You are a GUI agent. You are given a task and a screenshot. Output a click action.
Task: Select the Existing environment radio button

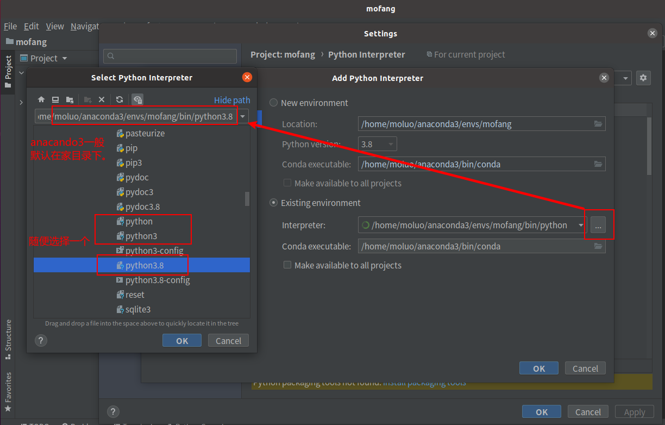(273, 203)
